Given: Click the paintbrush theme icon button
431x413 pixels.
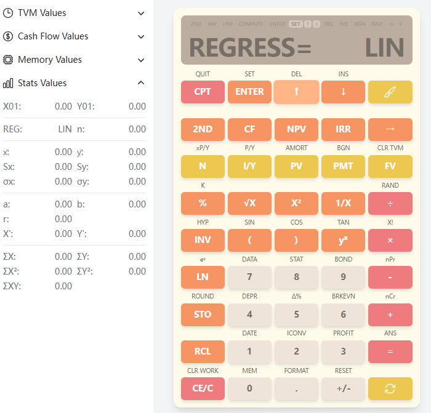Looking at the screenshot, I should pos(390,92).
